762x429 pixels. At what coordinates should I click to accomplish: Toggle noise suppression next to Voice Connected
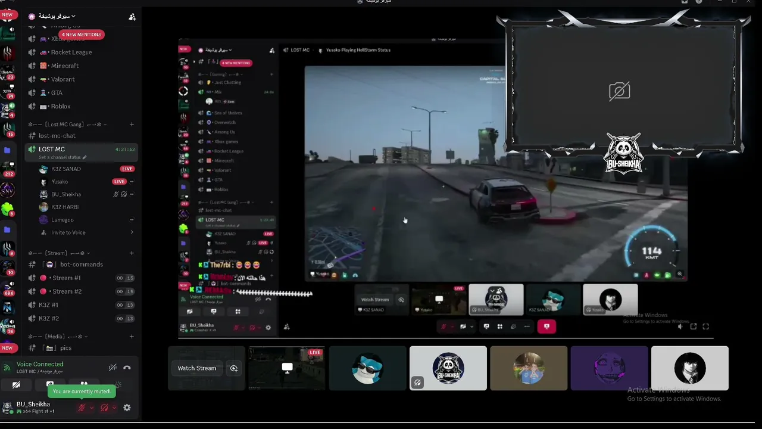pyautogui.click(x=112, y=368)
